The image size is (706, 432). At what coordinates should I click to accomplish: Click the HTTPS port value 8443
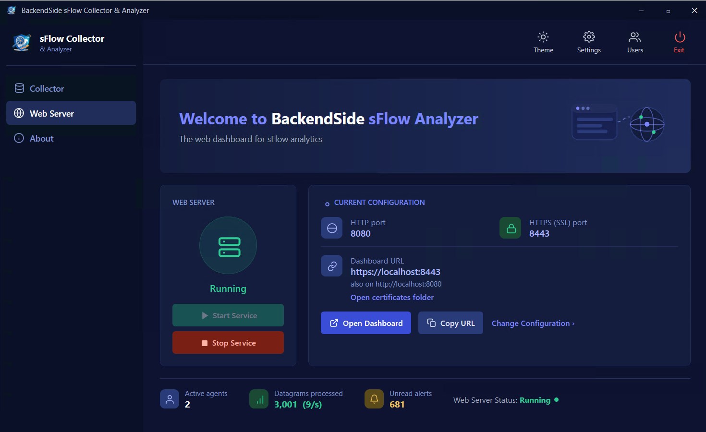(539, 234)
